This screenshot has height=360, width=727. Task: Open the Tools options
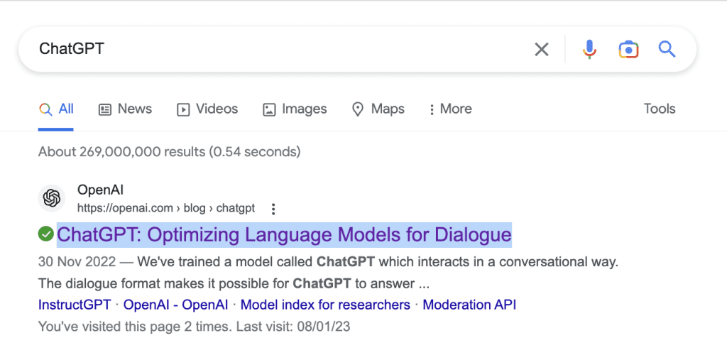659,109
